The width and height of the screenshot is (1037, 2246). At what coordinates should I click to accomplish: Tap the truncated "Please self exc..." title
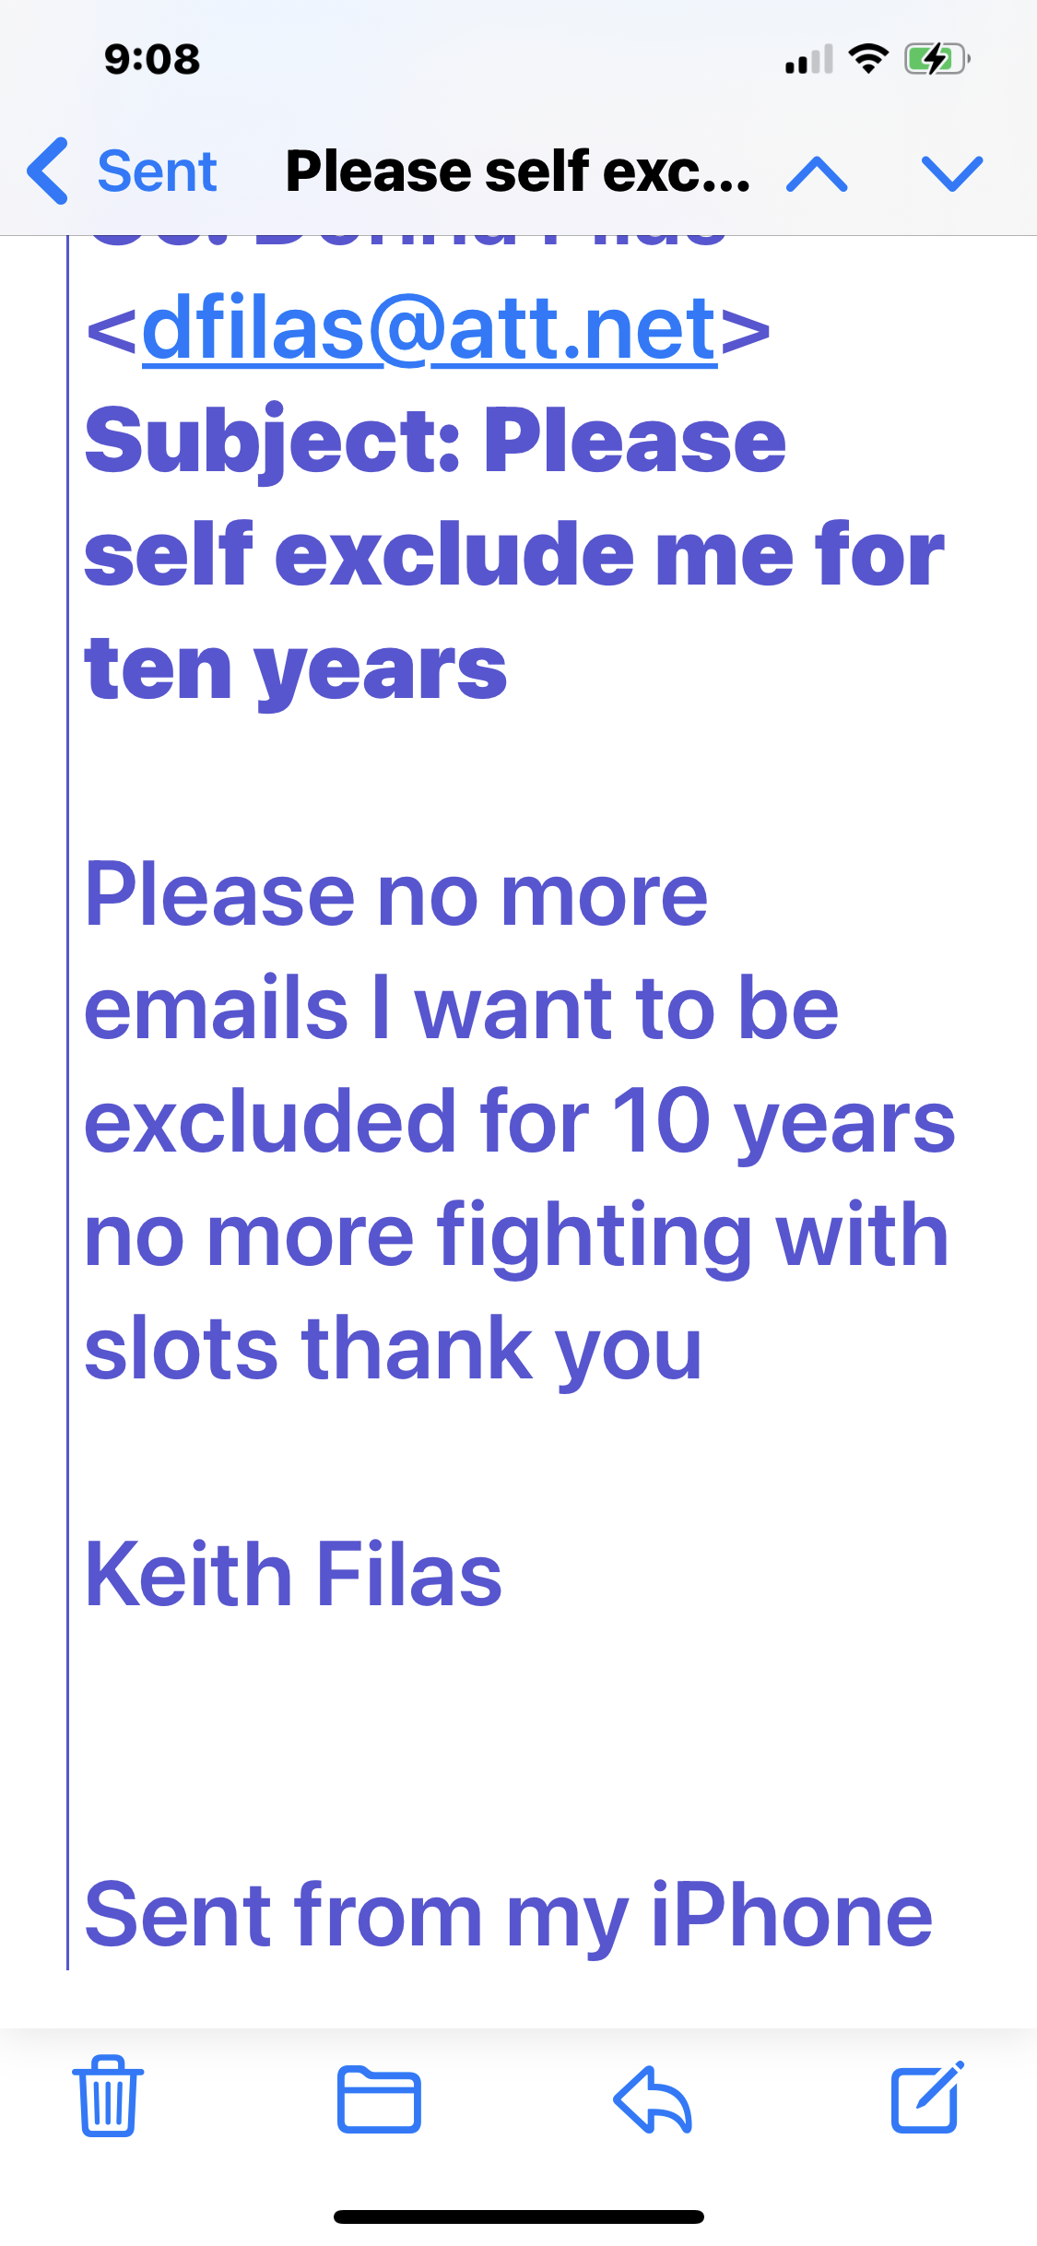518,171
